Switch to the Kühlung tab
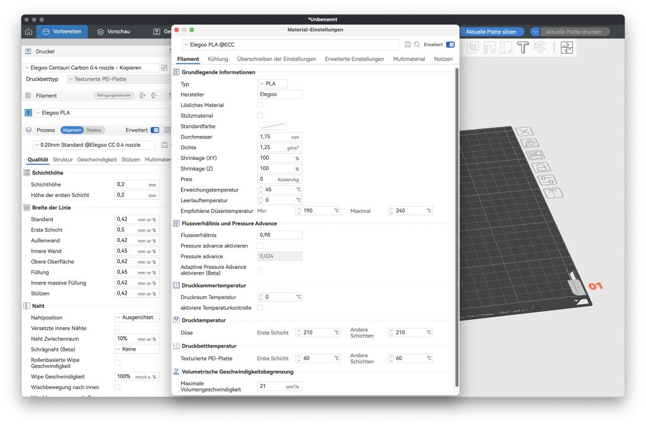The width and height of the screenshot is (646, 425). pyautogui.click(x=218, y=59)
